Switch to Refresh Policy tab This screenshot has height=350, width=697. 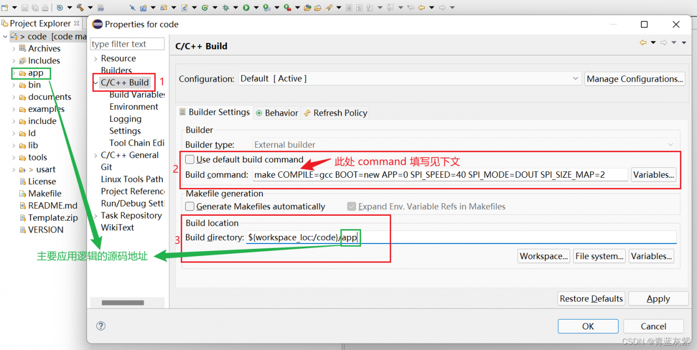(335, 112)
